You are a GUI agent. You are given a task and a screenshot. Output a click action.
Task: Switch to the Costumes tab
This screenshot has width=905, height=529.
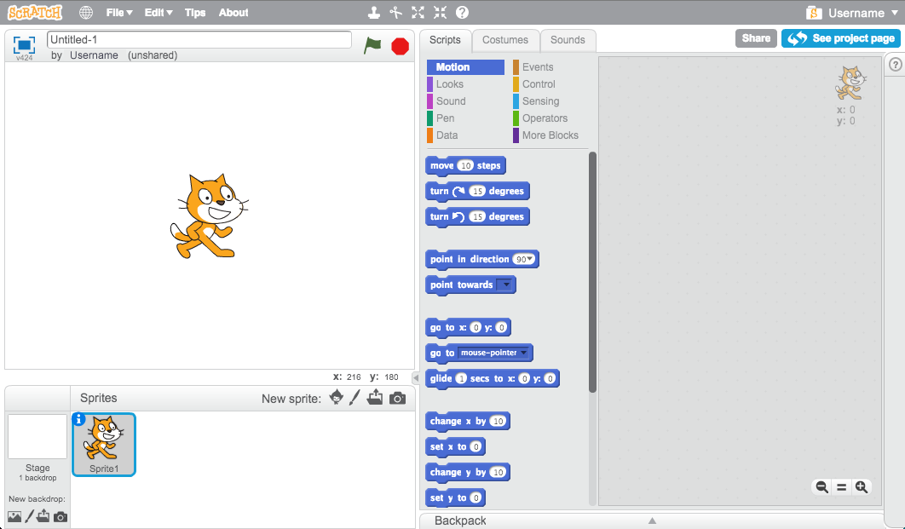tap(506, 40)
